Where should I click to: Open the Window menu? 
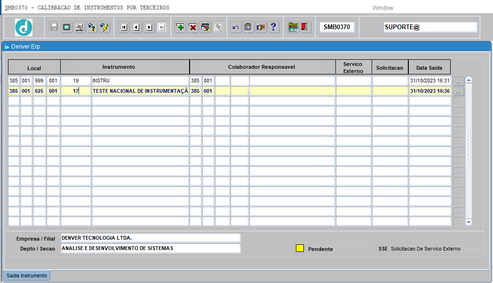coord(382,8)
